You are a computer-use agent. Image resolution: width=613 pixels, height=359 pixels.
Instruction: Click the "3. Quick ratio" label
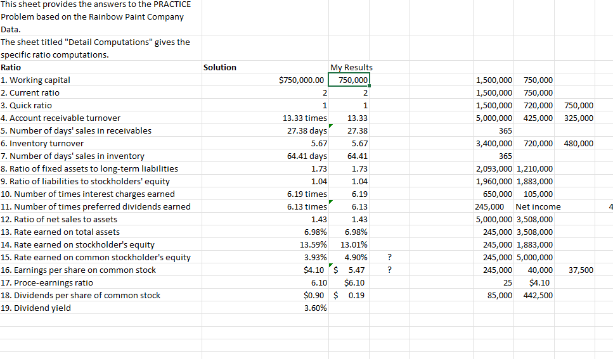(101, 106)
